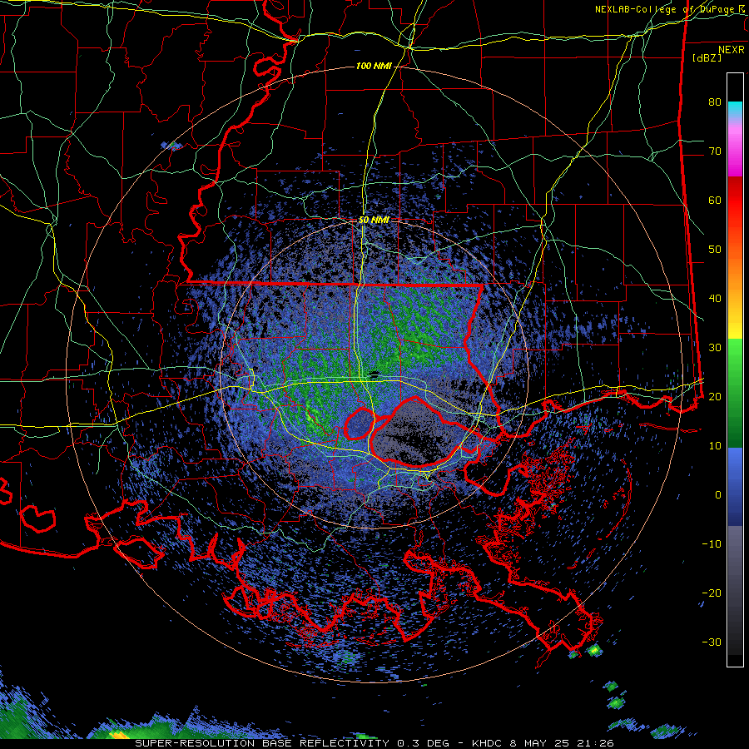Select the 40 value on dBZ scale

coord(715,299)
